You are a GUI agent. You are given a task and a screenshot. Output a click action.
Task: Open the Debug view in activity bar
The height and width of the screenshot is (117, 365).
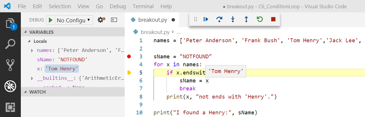(10, 86)
